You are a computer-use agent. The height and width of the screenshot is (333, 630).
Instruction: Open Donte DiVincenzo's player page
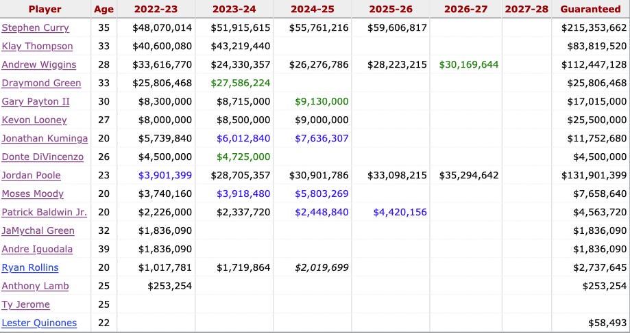[x=43, y=157]
